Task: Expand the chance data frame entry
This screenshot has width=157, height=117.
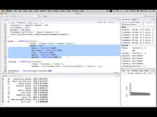Action: pos(123,30)
